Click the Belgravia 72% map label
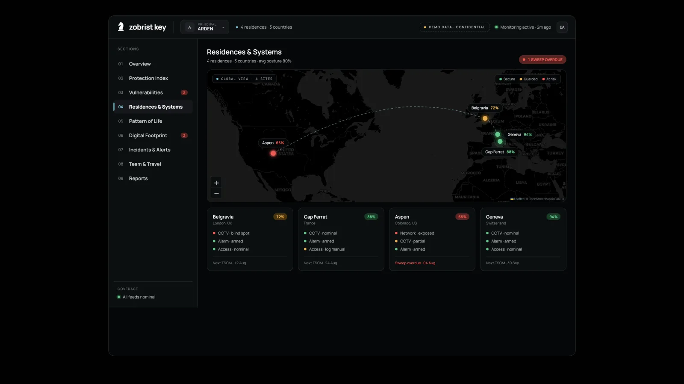The width and height of the screenshot is (684, 384). pos(485,108)
